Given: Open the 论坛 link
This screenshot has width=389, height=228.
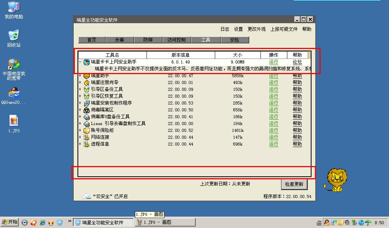Looking at the screenshot, I should (297, 62).
